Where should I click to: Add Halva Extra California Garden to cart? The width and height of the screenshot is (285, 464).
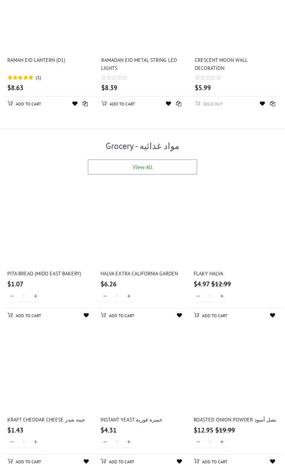[x=118, y=315]
